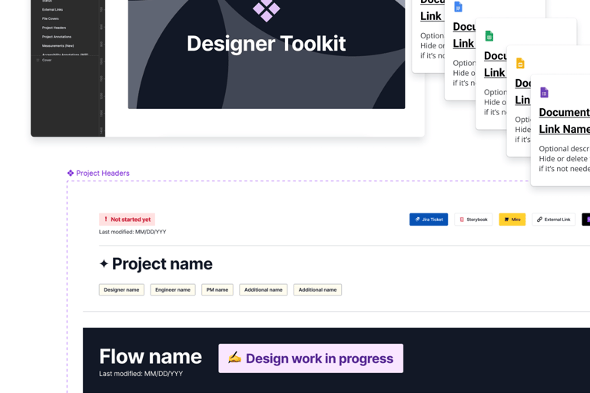The height and width of the screenshot is (393, 590).
Task: Click the blue Google Docs file icon
Action: coord(458,7)
